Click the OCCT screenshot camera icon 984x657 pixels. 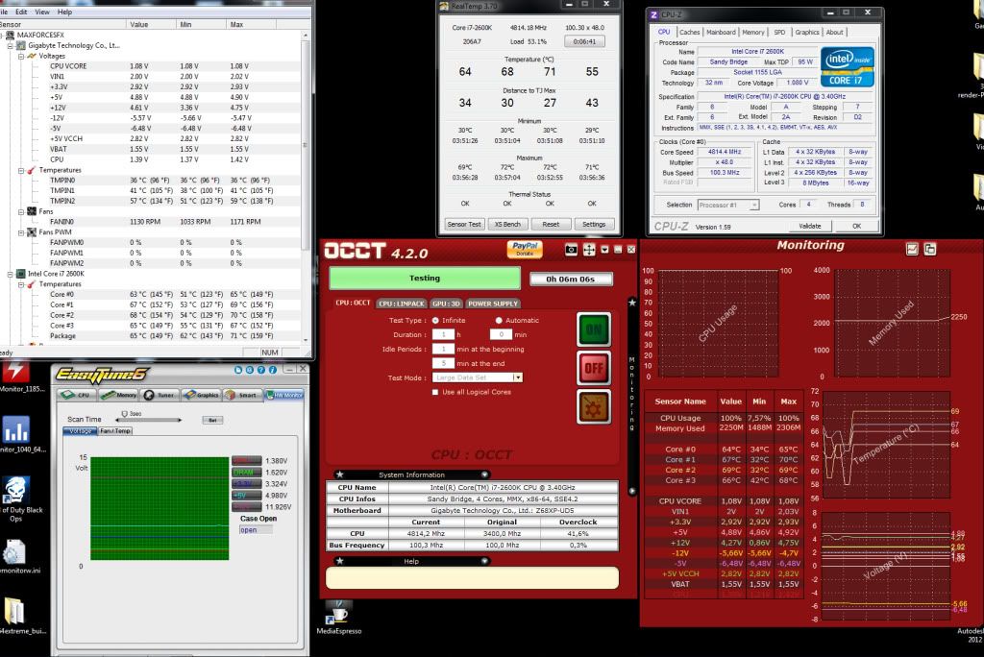571,250
